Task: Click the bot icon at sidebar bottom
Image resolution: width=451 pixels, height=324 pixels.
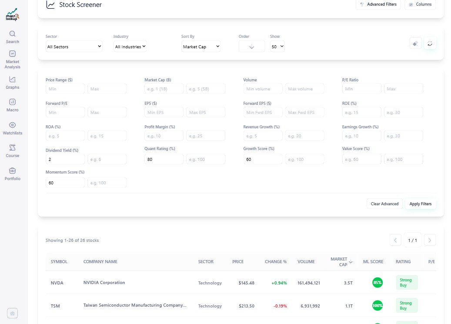Action: 12,313
